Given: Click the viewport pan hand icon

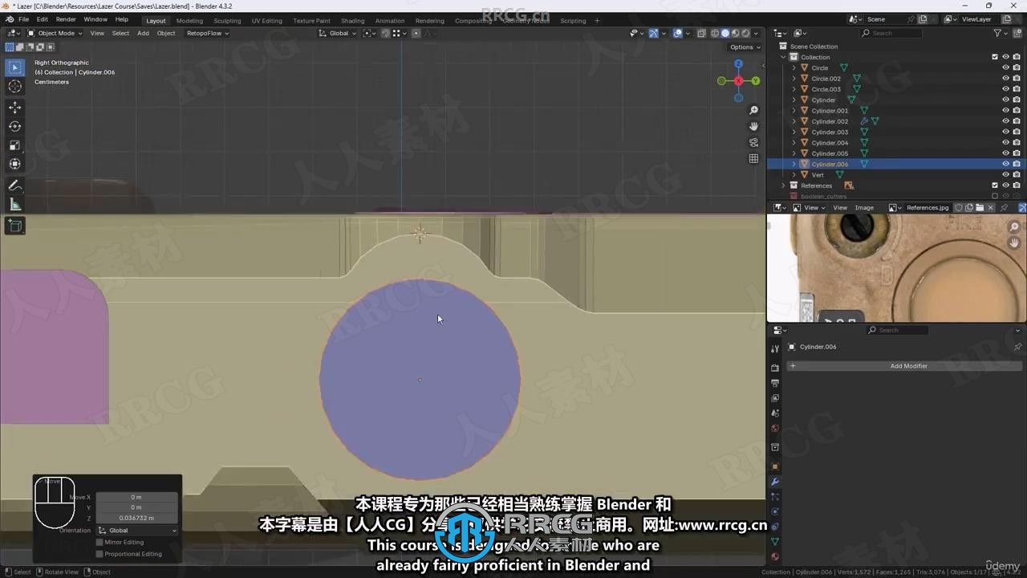Looking at the screenshot, I should pyautogui.click(x=753, y=126).
